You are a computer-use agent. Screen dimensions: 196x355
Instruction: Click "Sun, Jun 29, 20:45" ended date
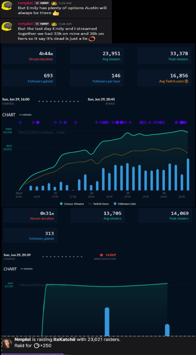101,99
